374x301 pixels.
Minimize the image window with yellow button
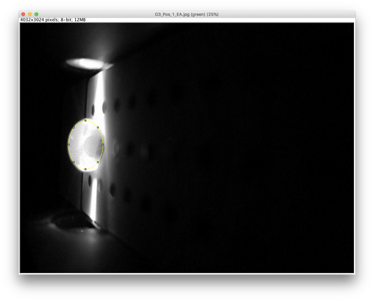click(x=30, y=14)
